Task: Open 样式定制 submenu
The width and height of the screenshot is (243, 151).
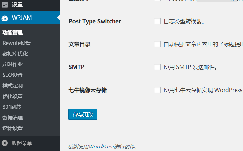Action: tap(13, 86)
